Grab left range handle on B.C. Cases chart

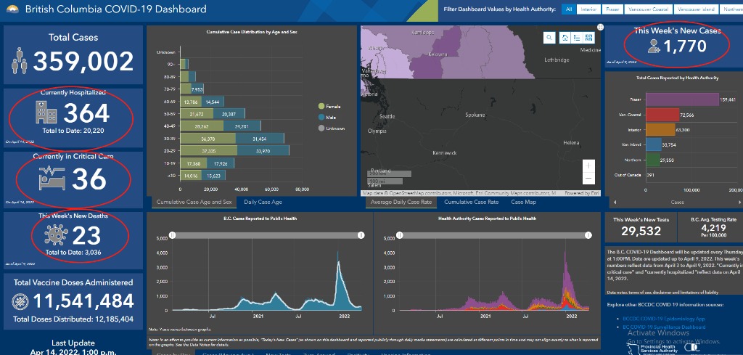173,235
